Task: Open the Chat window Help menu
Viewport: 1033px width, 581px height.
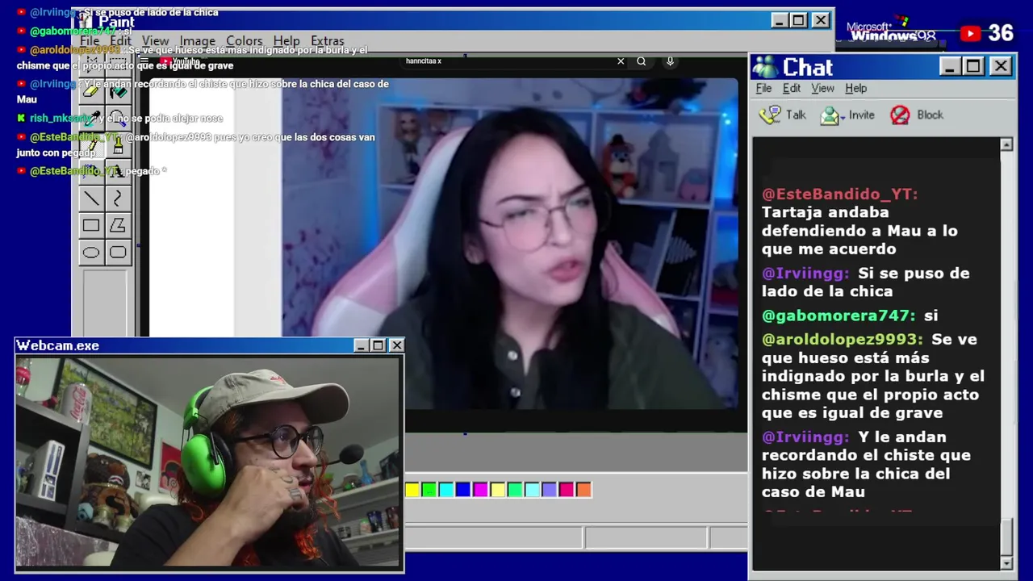Action: (856, 88)
